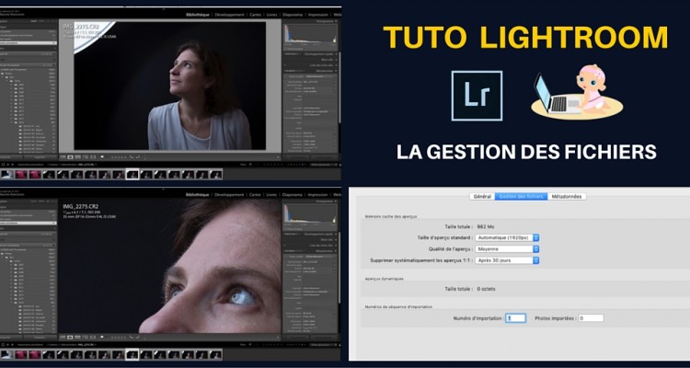
Task: Click rotate-left icon in bottom Lightroom toolbar
Action: point(132,337)
